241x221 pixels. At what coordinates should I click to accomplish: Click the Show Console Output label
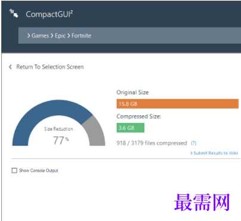(39, 170)
